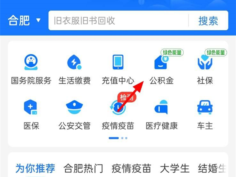
Task: Open 生活缴费 utility payment icon
Action: pyautogui.click(x=74, y=62)
